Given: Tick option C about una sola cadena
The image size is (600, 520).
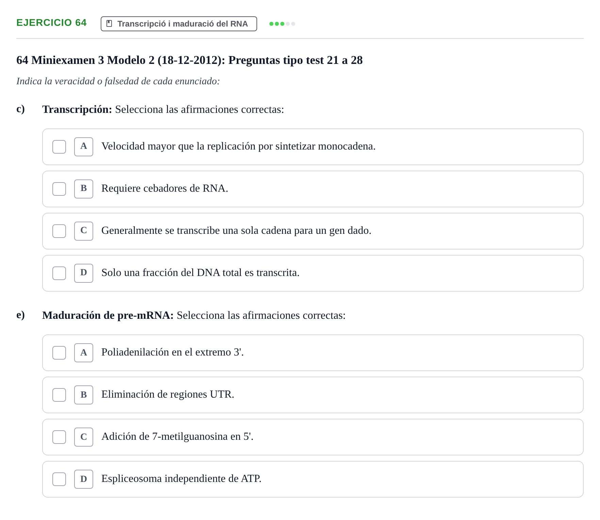Looking at the screenshot, I should click(x=59, y=231).
